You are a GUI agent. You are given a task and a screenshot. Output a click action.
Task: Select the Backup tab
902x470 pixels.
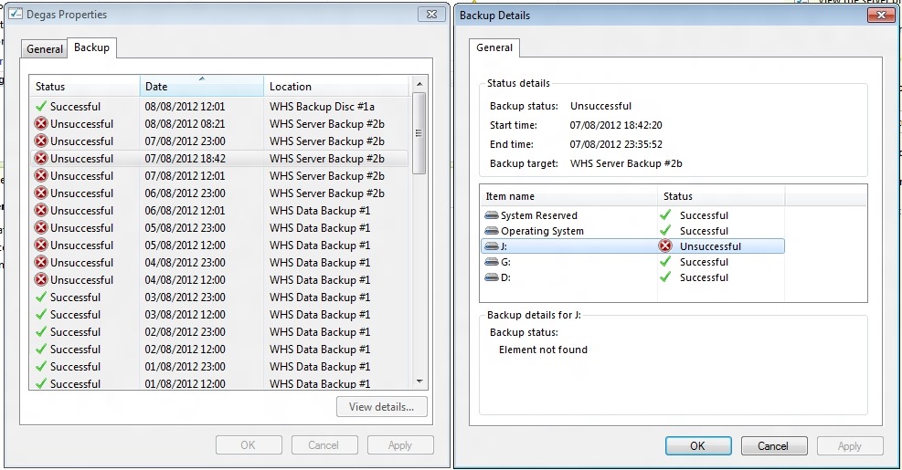[91, 47]
